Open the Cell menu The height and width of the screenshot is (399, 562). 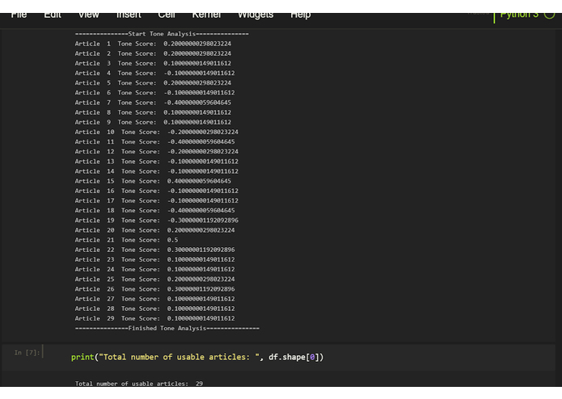tap(167, 15)
